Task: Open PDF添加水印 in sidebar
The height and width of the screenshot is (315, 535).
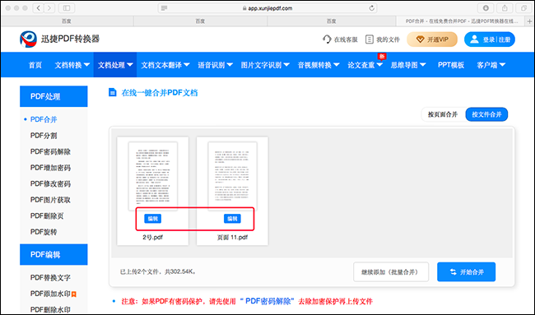Action: pyautogui.click(x=50, y=294)
